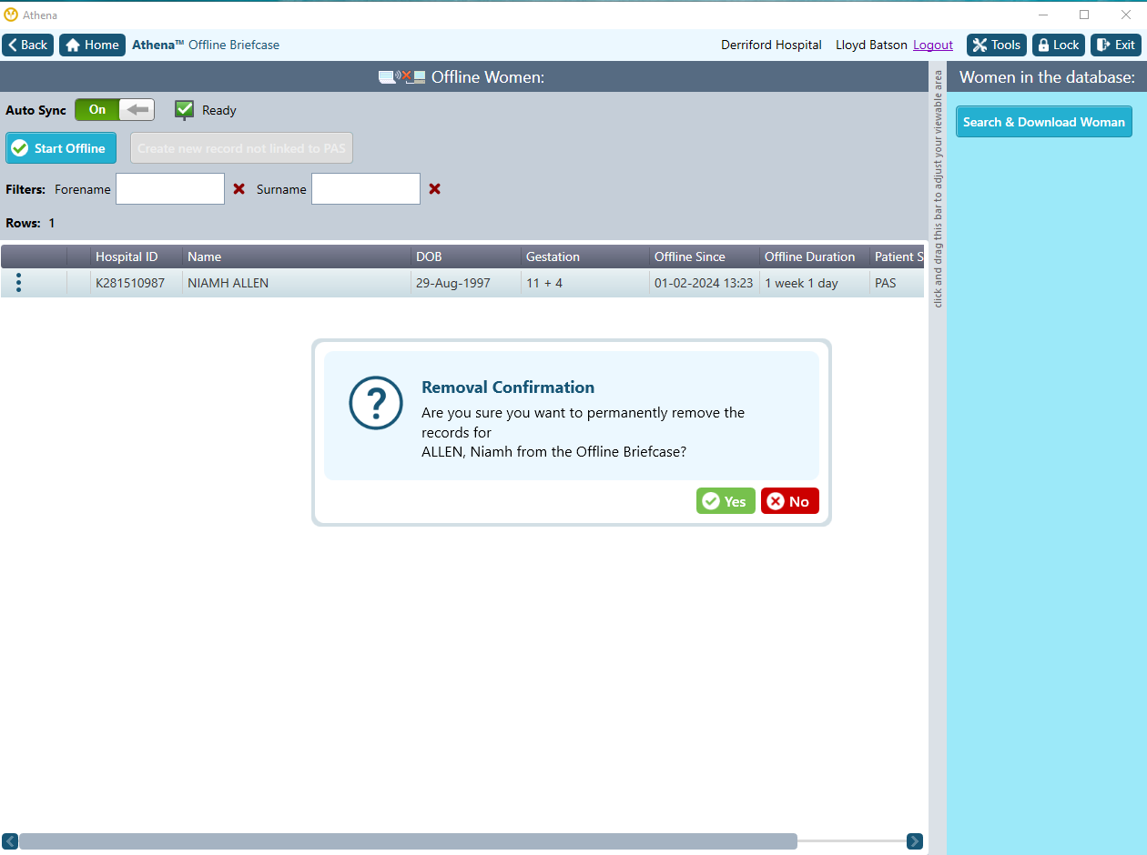Image resolution: width=1147 pixels, height=855 pixels.
Task: Click the horizontal scrollbar thumb
Action: click(408, 841)
